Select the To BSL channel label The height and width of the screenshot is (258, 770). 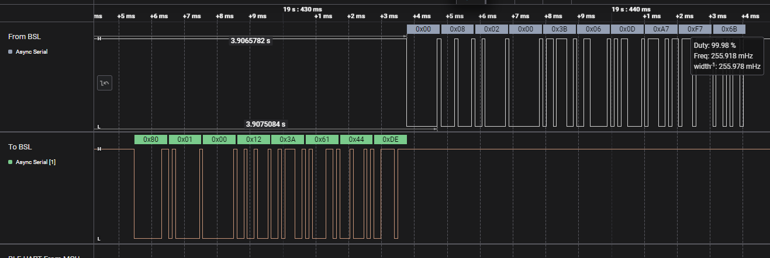[20, 148]
